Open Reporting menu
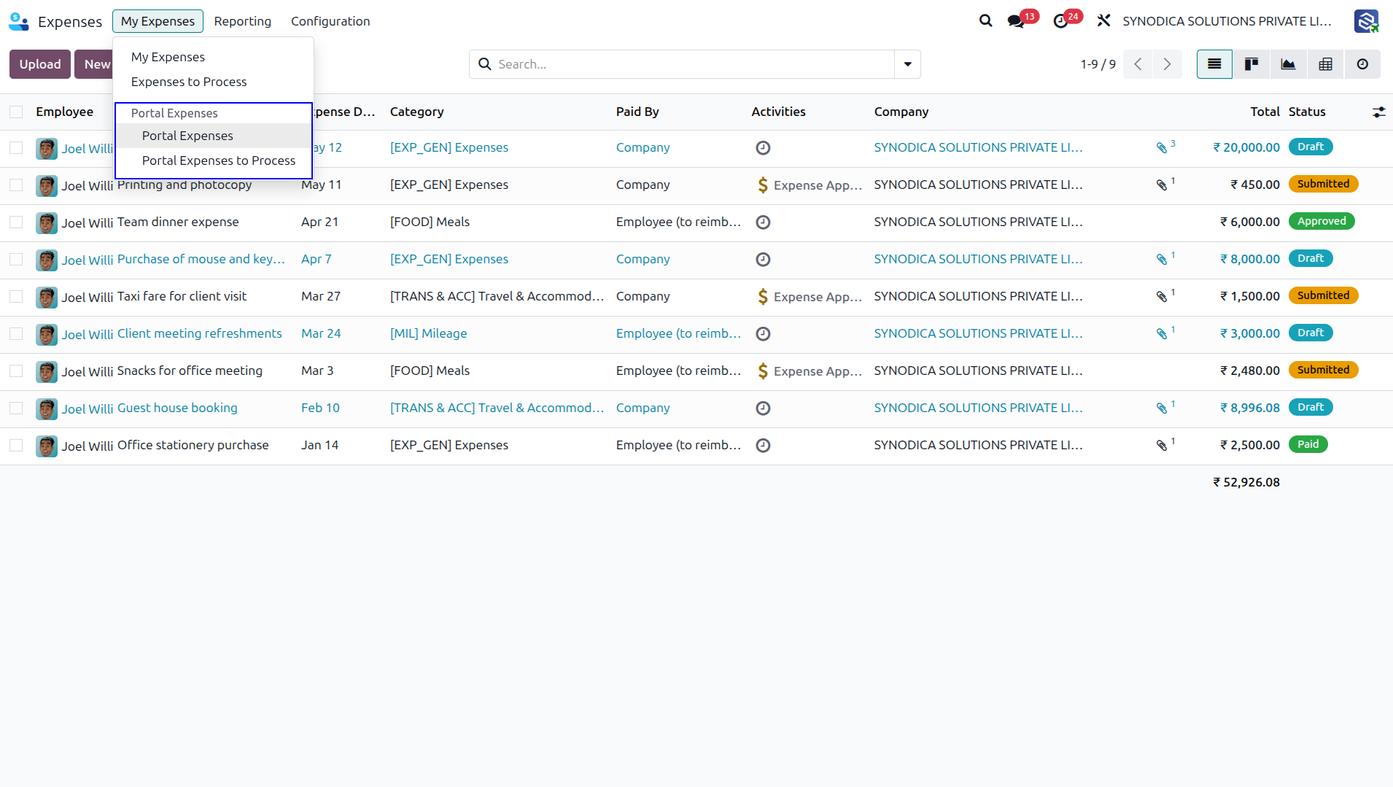 click(242, 21)
